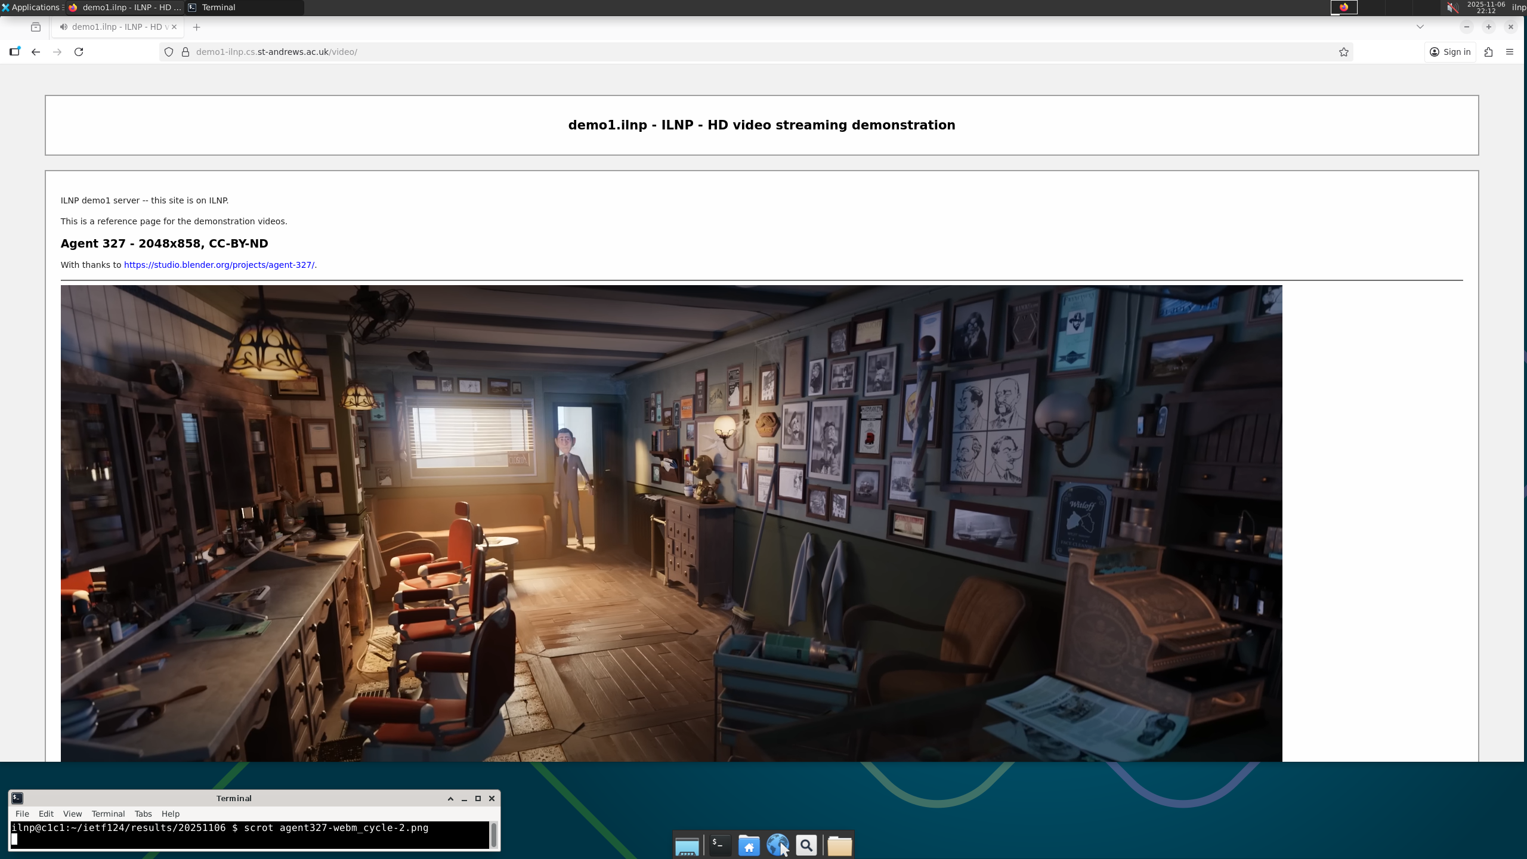Click the 'Agent 327 - 2048x858, CC-BY-ND' heading
Image resolution: width=1527 pixels, height=859 pixels.
pyautogui.click(x=164, y=243)
